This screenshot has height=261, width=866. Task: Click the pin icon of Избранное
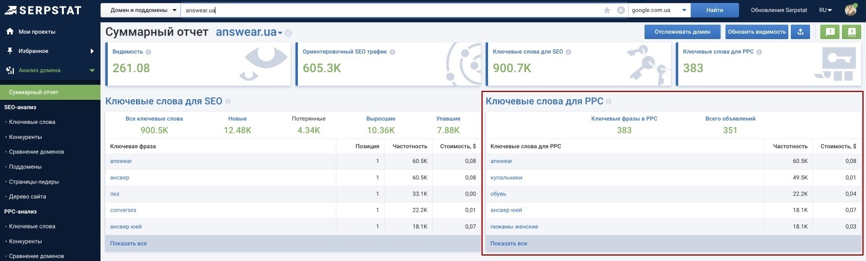[10, 51]
